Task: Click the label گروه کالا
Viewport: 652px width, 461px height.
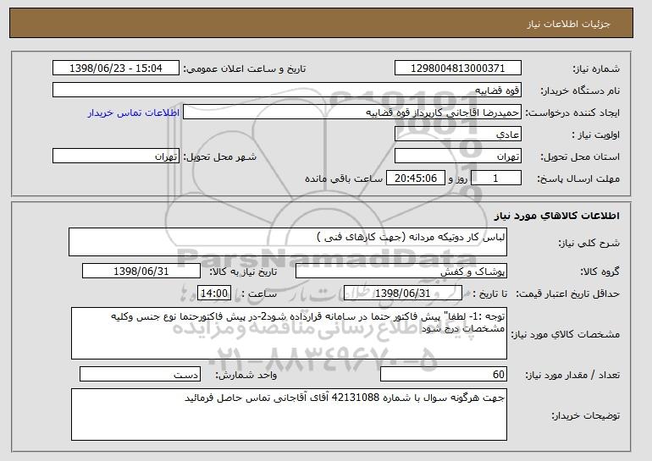Action: [600, 272]
